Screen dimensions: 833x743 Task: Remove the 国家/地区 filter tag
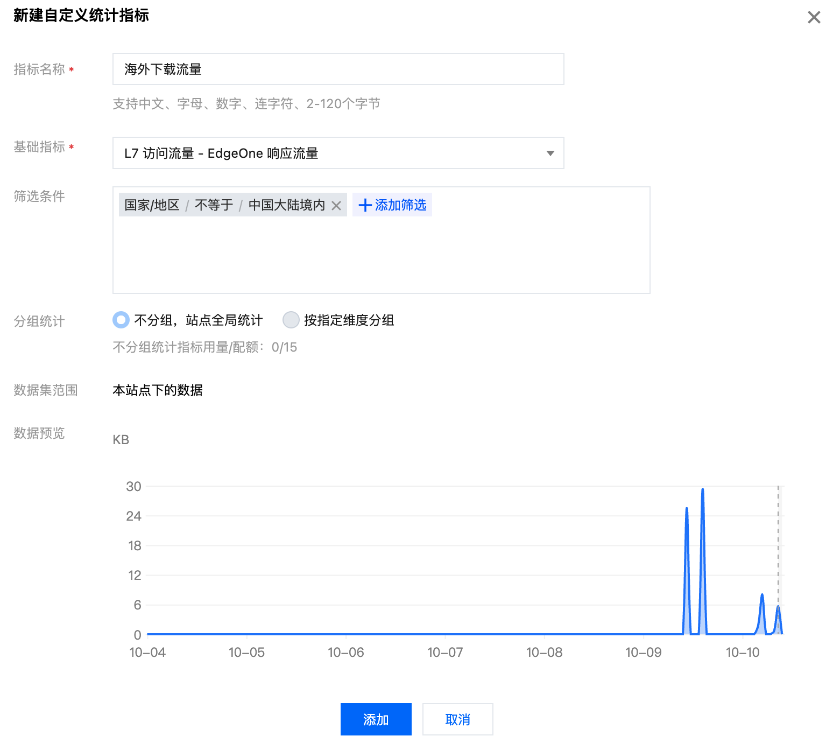[x=336, y=205]
